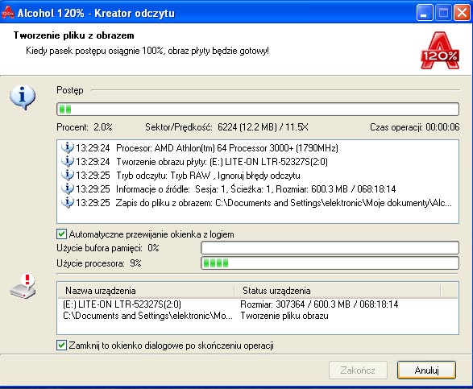The width and height of the screenshot is (473, 389).
Task: Click 'Procent: 2.0%' value
Action: tap(85, 127)
